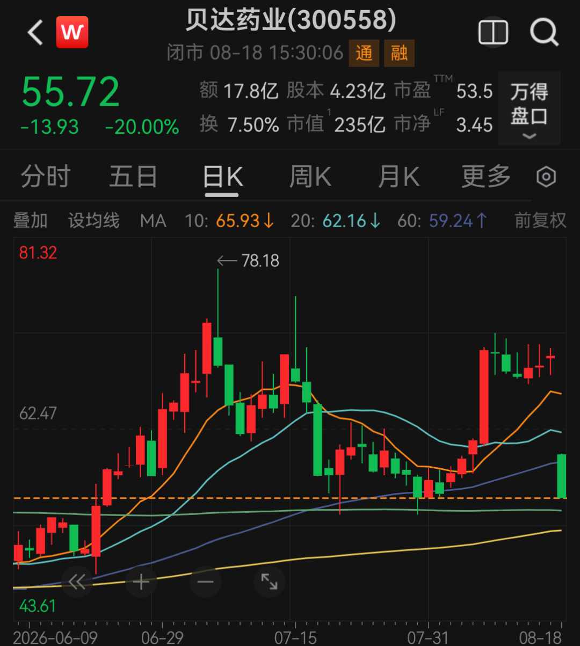Tap the back arrow icon
This screenshot has width=580, height=646.
click(35, 32)
